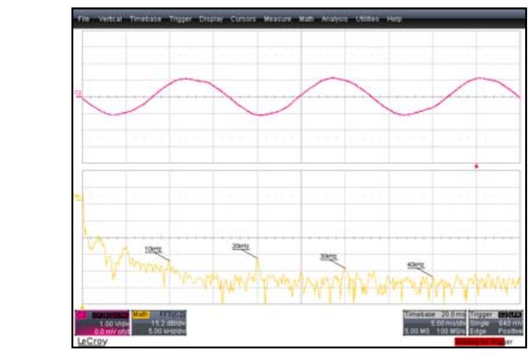Viewport: 530px width, 355px height.
Task: Click the C2 channel descriptor box
Action: [101, 323]
